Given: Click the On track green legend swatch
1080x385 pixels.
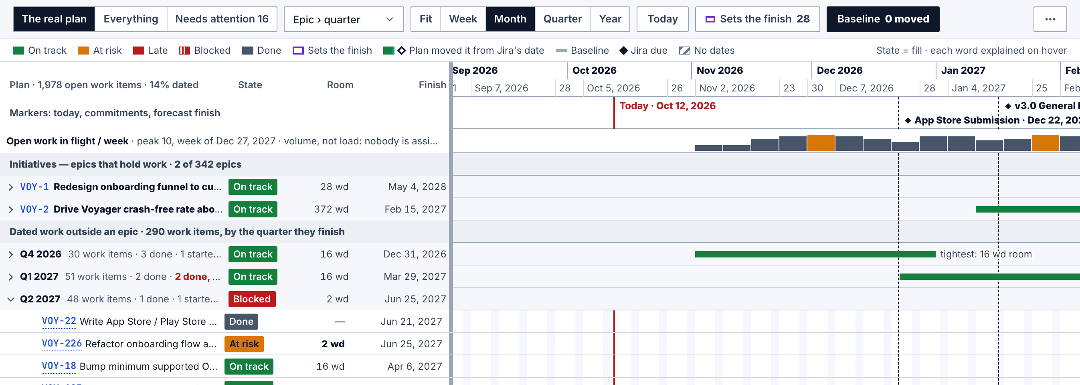Looking at the screenshot, I should tap(18, 51).
